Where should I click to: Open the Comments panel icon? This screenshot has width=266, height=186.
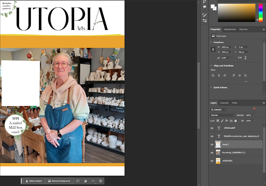204,7
